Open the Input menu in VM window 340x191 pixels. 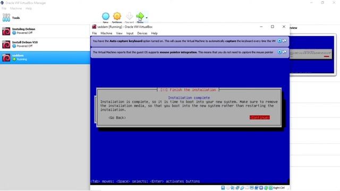(x=130, y=33)
